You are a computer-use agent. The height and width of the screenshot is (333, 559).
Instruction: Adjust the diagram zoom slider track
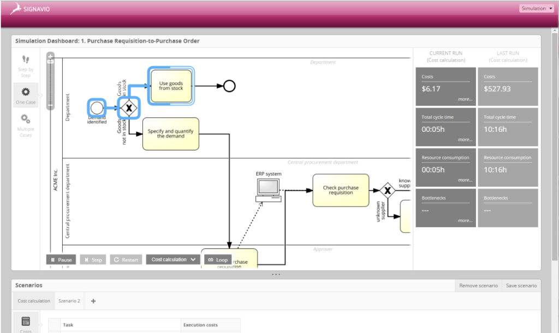(50, 82)
